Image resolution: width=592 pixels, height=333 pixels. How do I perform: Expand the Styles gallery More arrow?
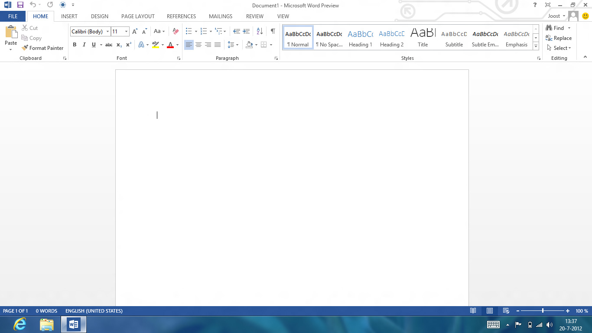coord(536,46)
